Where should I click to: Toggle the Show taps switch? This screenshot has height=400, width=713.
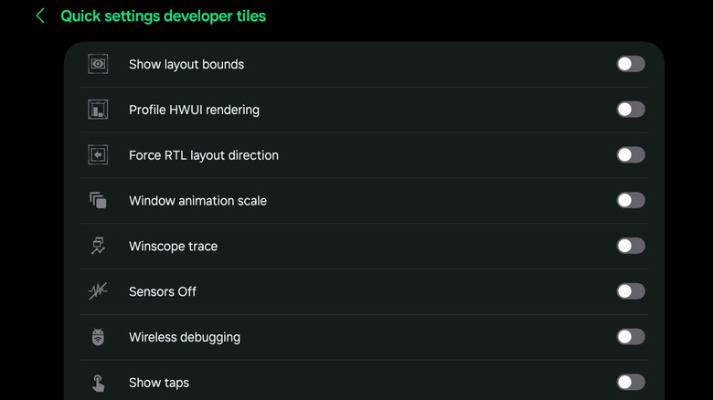coord(630,383)
